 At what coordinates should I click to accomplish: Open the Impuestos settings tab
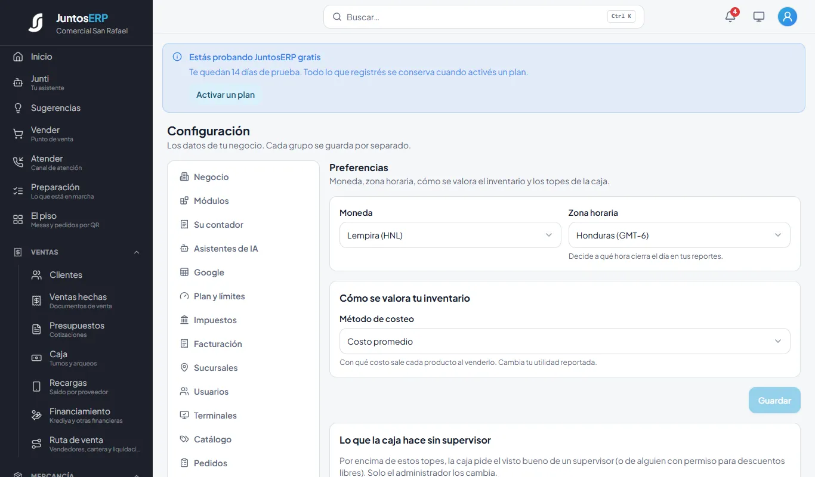coord(243,320)
